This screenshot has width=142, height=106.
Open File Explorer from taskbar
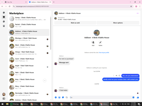(7, 104)
